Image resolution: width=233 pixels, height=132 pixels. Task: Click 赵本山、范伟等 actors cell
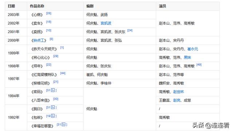(x=188, y=75)
